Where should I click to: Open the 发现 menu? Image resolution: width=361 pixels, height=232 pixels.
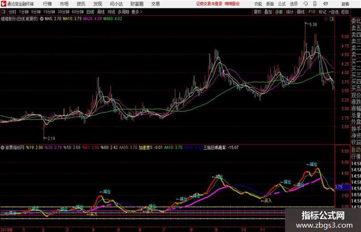pos(98,4)
